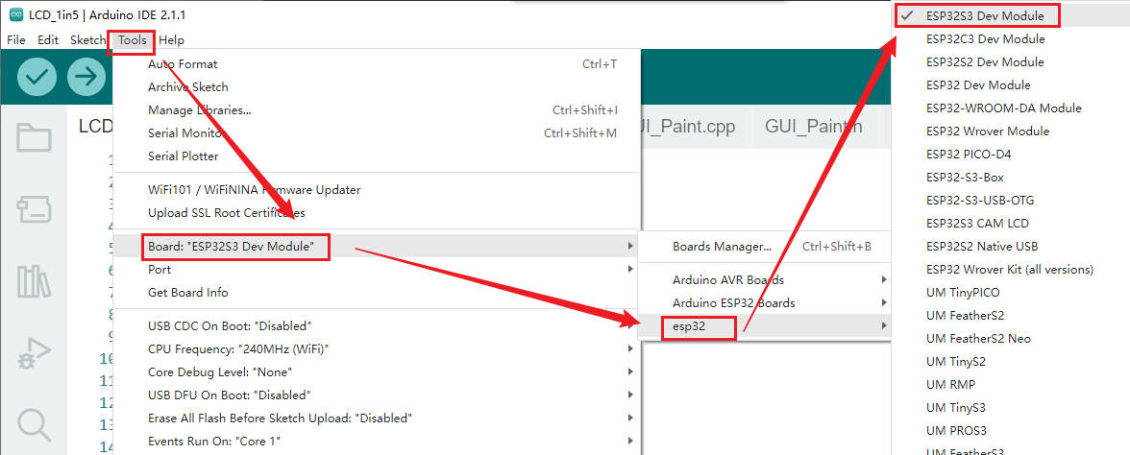
Task: Expand Arduino ESP32 Boards submenu
Action: 765,303
